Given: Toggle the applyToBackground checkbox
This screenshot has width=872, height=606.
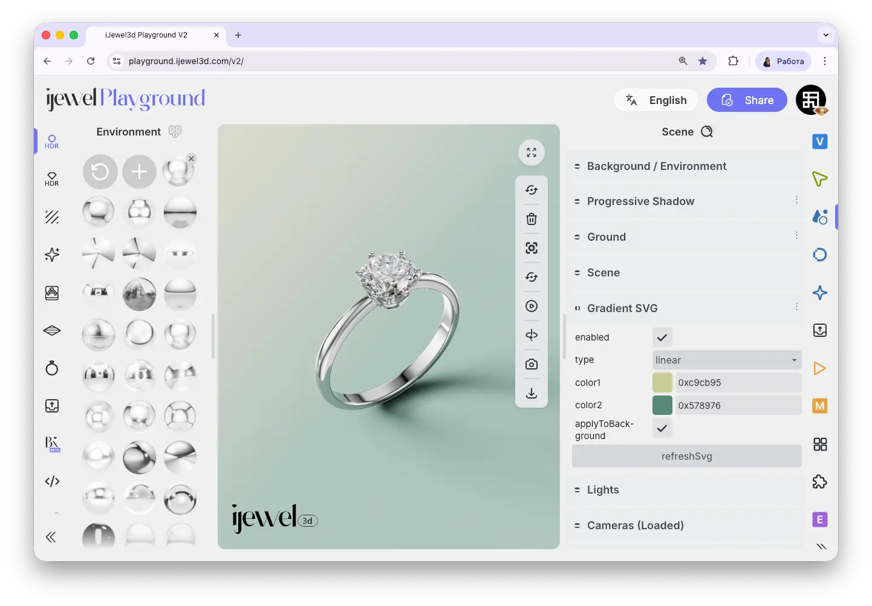Looking at the screenshot, I should [662, 428].
